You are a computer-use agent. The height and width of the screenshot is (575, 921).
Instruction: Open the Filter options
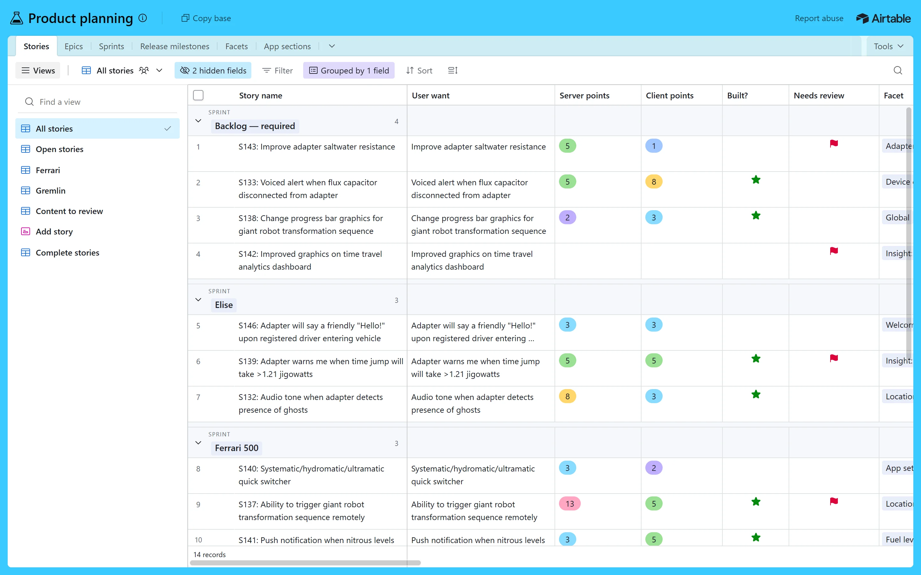click(x=278, y=70)
